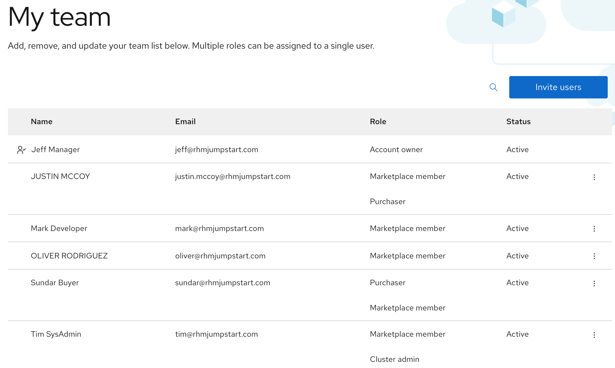Select the name Tim SysAdmin
Viewport: 615px width, 368px height.
click(x=56, y=334)
